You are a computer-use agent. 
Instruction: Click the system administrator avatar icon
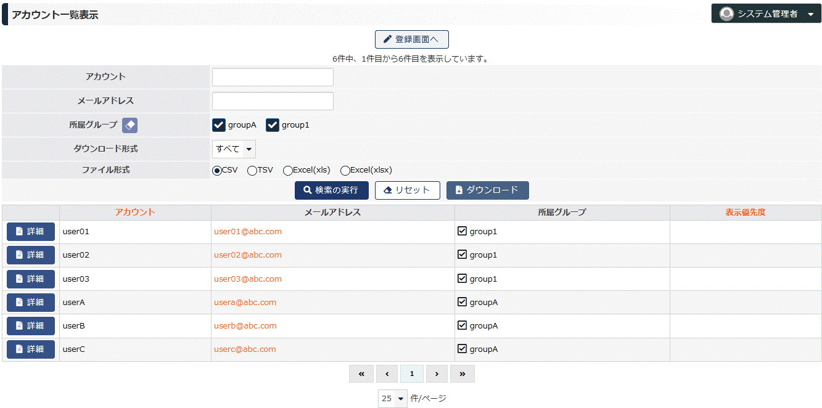coord(726,14)
